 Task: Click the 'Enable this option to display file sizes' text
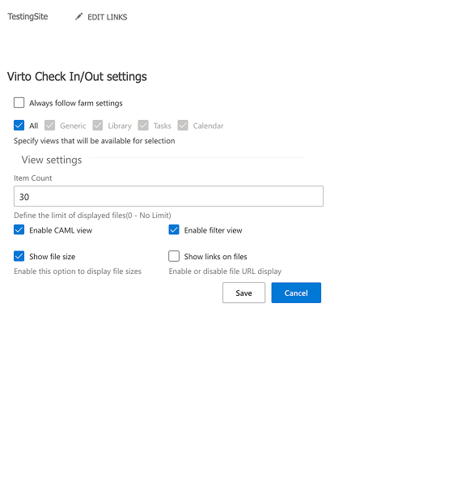coord(78,271)
